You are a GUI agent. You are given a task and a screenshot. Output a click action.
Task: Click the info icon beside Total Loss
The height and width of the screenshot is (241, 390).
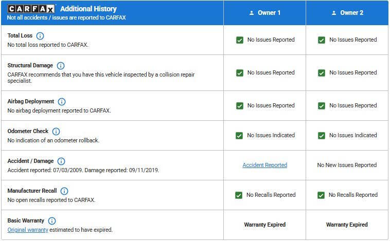[40, 36]
